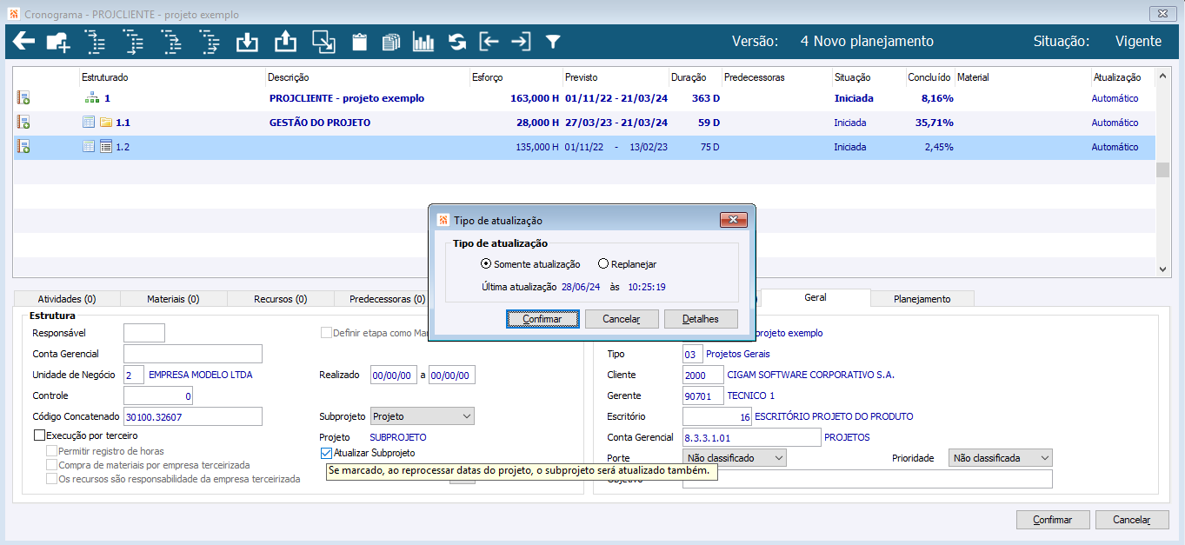1185x545 pixels.
Task: Switch to the Geral tab
Action: point(816,297)
